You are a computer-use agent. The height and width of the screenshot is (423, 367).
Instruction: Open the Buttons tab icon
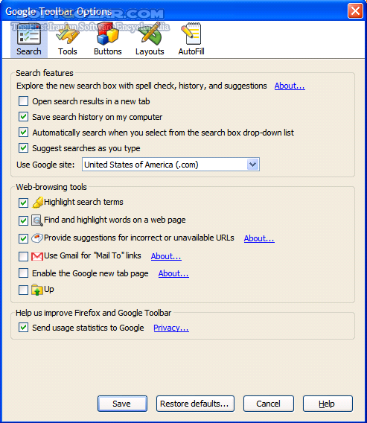[x=108, y=34]
